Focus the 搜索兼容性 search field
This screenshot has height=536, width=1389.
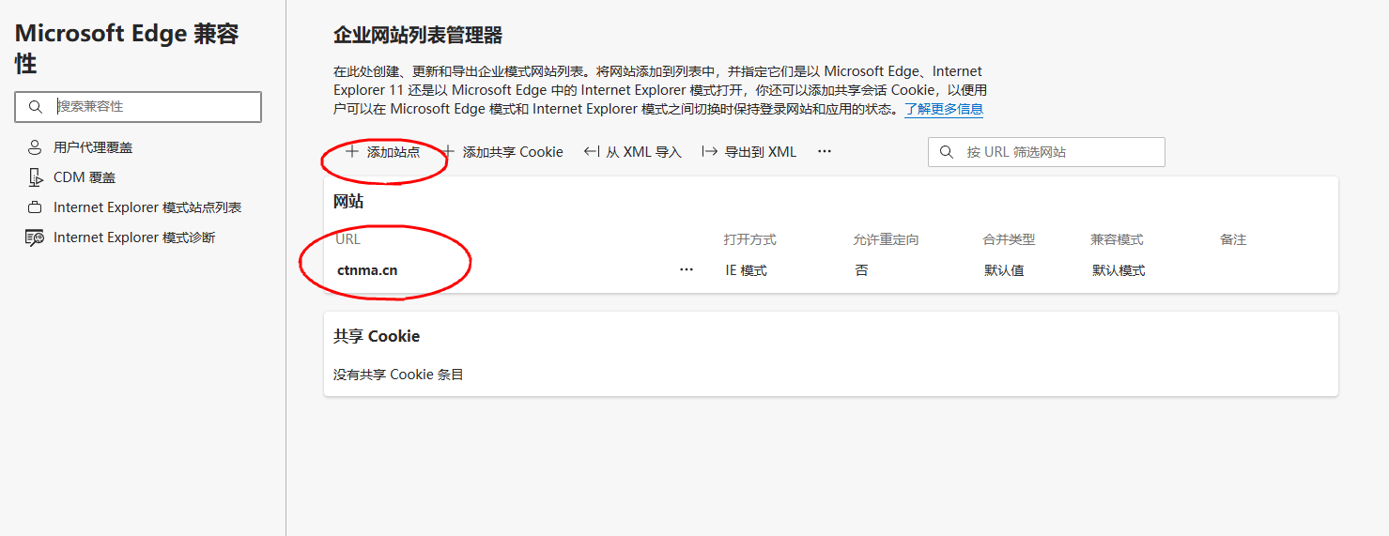coord(155,107)
